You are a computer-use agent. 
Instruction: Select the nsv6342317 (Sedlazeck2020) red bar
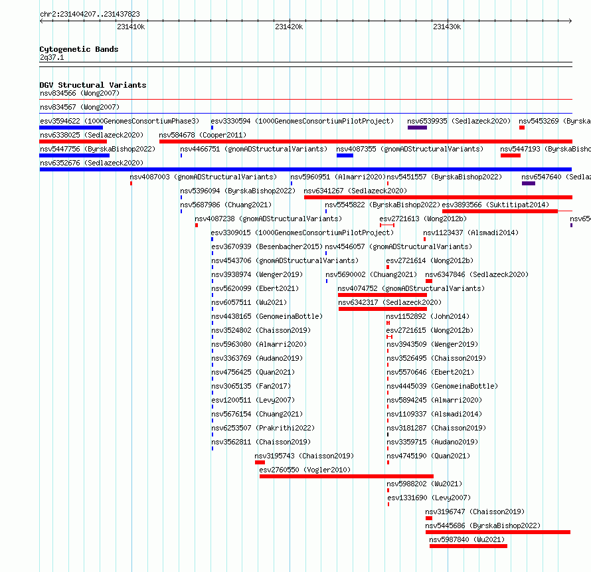point(382,309)
